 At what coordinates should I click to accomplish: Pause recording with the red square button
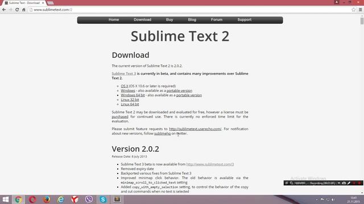354,183
